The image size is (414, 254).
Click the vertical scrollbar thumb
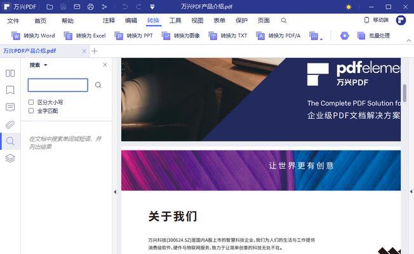(x=404, y=93)
